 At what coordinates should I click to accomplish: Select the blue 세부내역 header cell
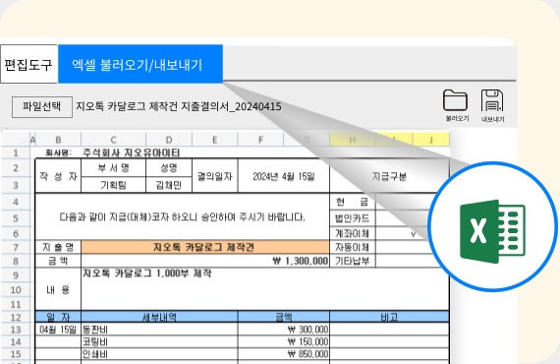coord(159,317)
